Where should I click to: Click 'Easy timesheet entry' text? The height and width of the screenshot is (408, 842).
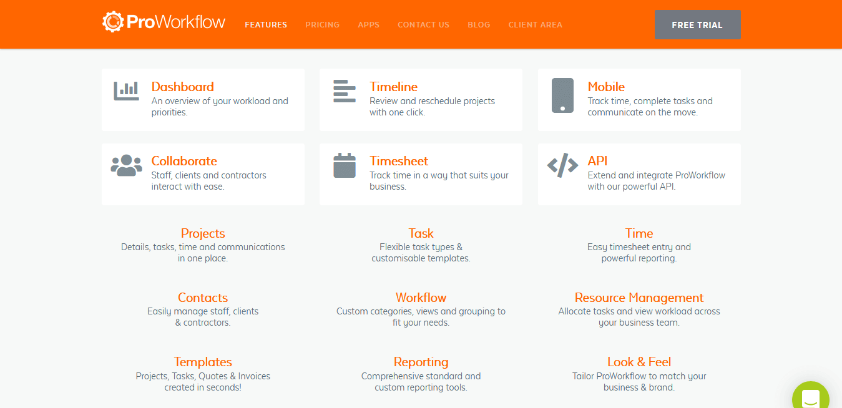(x=639, y=253)
